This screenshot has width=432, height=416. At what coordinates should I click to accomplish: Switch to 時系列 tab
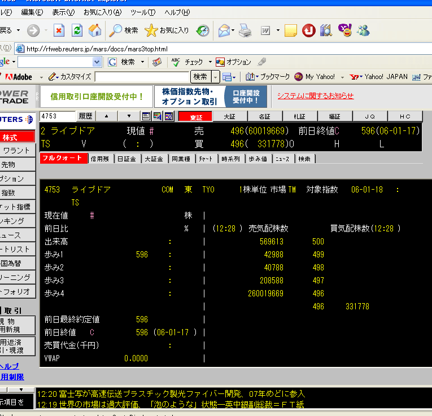[x=230, y=159]
